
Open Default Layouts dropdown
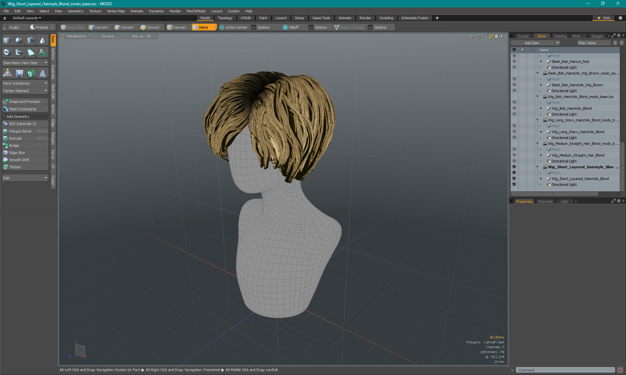tap(27, 18)
